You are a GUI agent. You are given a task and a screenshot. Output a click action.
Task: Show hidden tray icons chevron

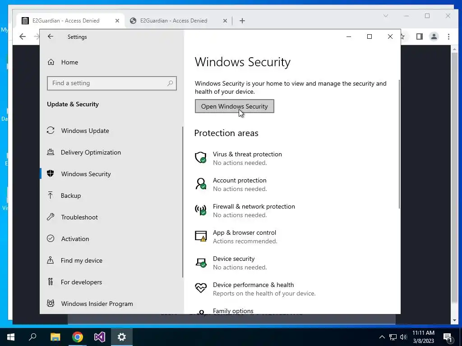pos(382,337)
